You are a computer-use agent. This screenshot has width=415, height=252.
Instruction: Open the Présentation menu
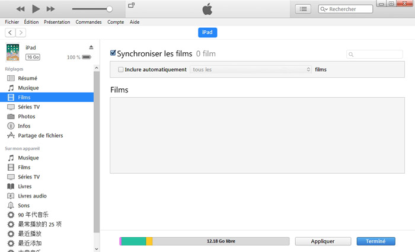[57, 22]
